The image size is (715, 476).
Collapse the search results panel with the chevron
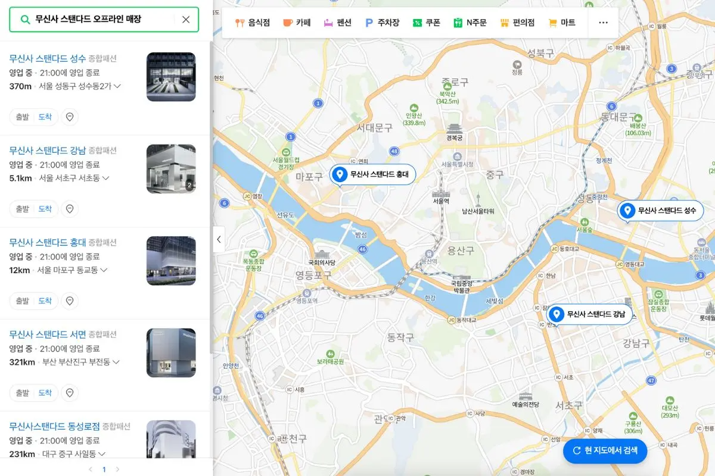219,239
